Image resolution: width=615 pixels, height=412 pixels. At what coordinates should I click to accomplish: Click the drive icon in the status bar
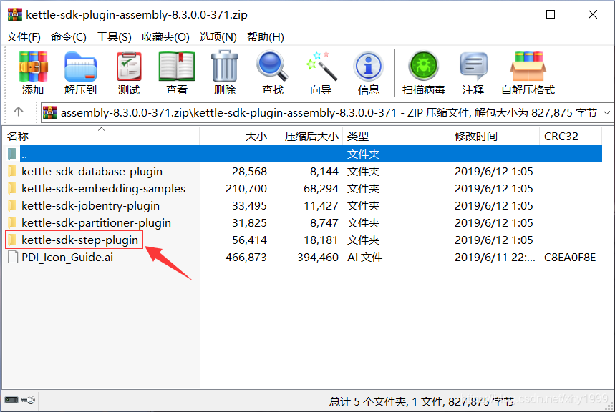pos(11,400)
